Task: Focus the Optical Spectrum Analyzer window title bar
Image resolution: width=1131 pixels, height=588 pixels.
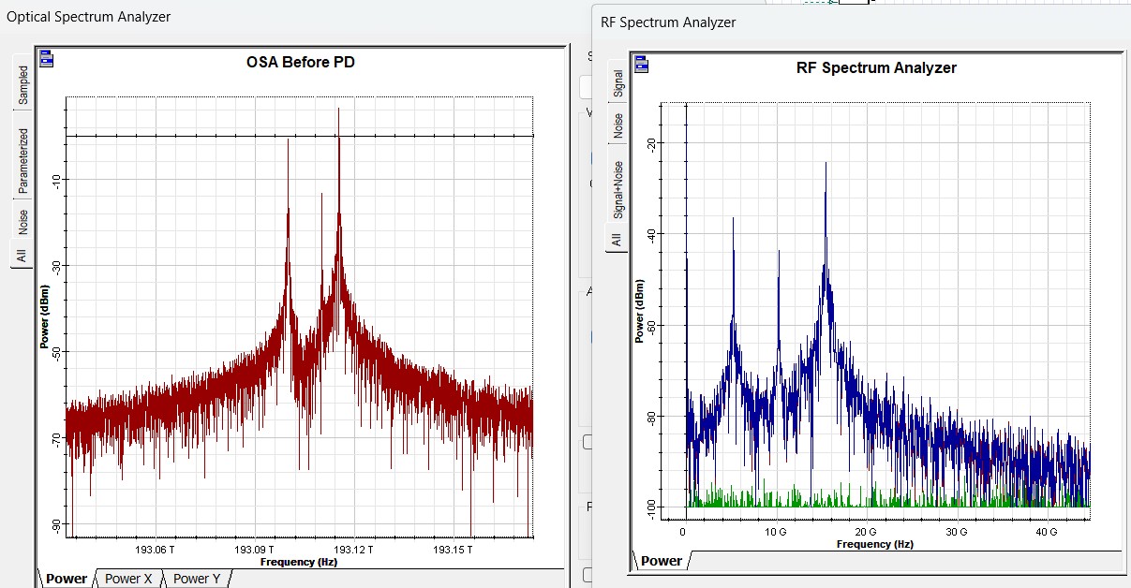Action: [281, 17]
